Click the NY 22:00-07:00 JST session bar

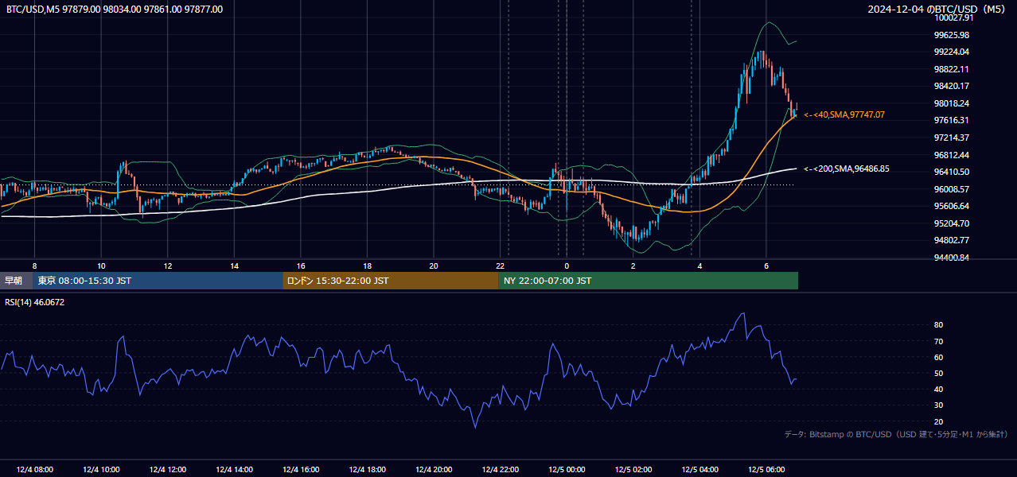(649, 281)
